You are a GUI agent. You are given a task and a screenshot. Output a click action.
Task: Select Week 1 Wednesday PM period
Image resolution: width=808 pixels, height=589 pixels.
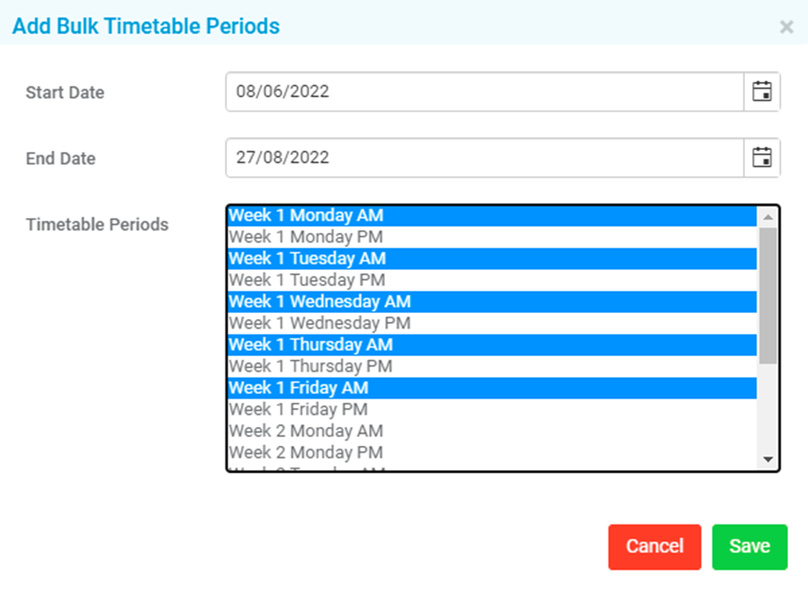click(x=493, y=323)
